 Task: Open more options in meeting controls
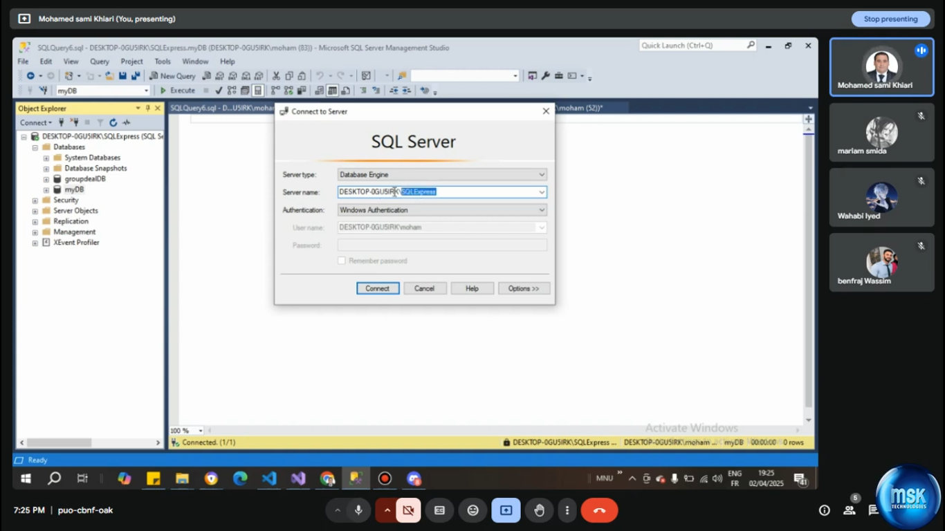click(567, 510)
